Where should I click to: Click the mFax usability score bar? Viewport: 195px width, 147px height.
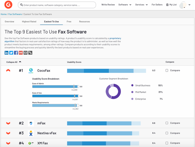[104, 123]
